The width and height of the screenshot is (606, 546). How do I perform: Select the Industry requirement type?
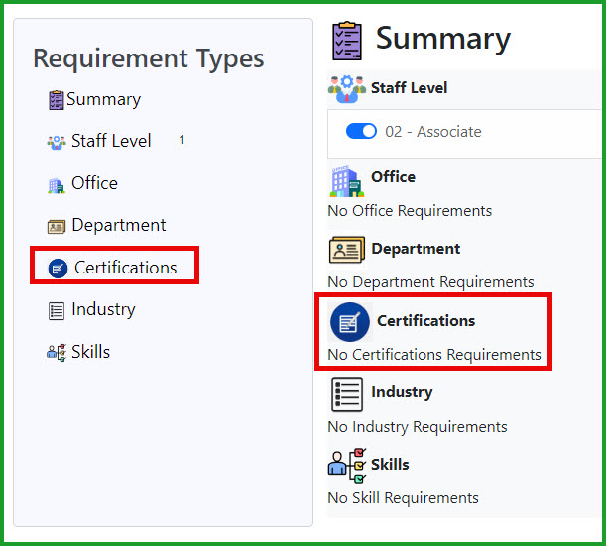point(103,310)
